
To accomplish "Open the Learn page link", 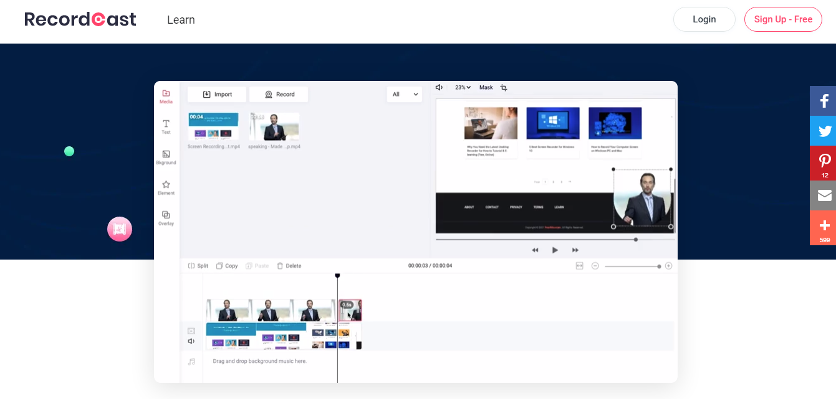I will (x=181, y=20).
